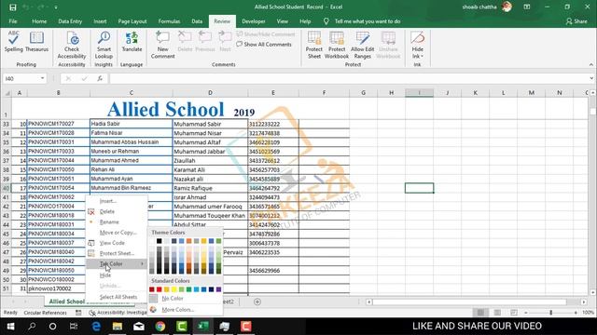The height and width of the screenshot is (335, 597).
Task: Open the Thesaurus tool
Action: 36,42
